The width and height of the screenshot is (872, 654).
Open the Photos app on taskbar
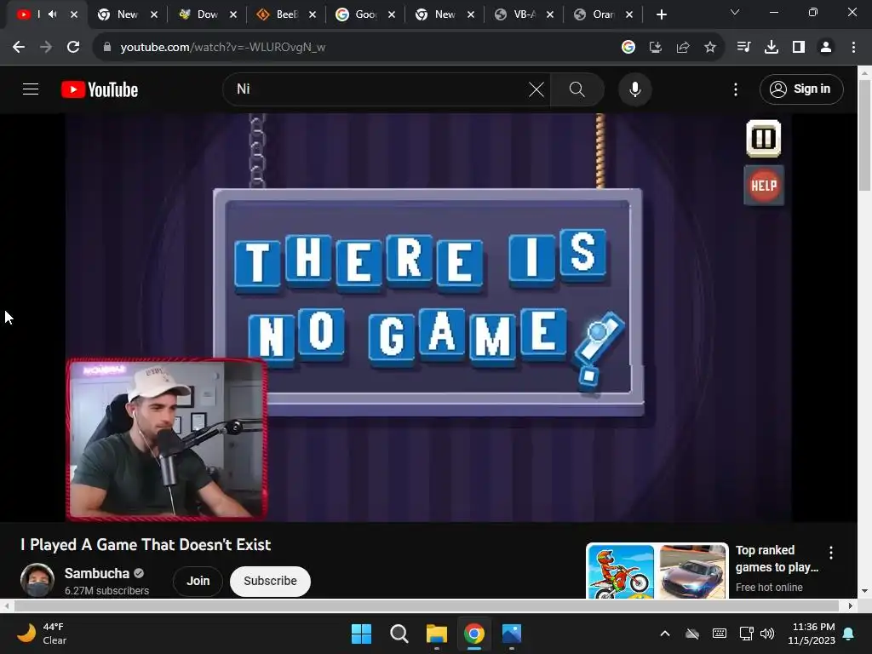click(512, 634)
